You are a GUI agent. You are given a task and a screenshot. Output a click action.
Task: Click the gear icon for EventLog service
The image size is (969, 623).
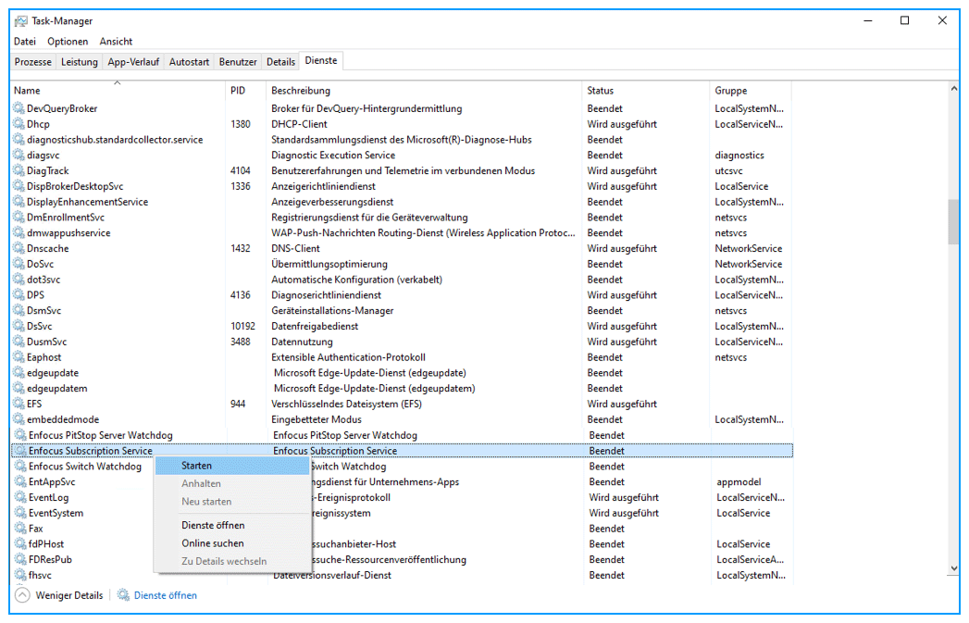20,497
